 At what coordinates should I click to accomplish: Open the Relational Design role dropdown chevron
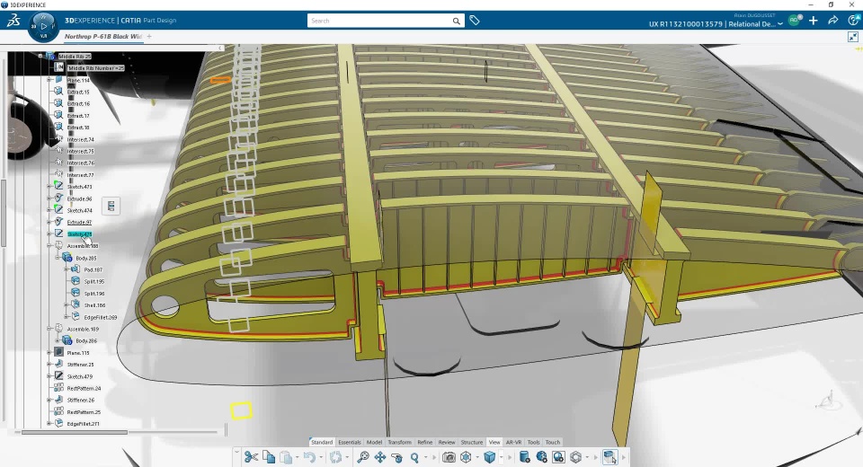point(780,24)
